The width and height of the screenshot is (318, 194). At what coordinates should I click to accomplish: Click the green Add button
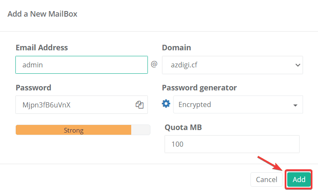(299, 180)
